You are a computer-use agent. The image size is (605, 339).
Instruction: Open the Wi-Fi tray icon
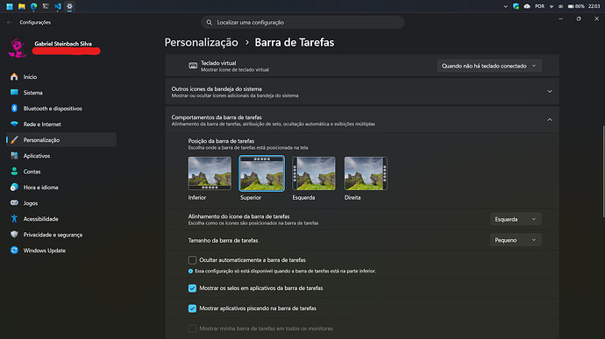[x=552, y=6]
